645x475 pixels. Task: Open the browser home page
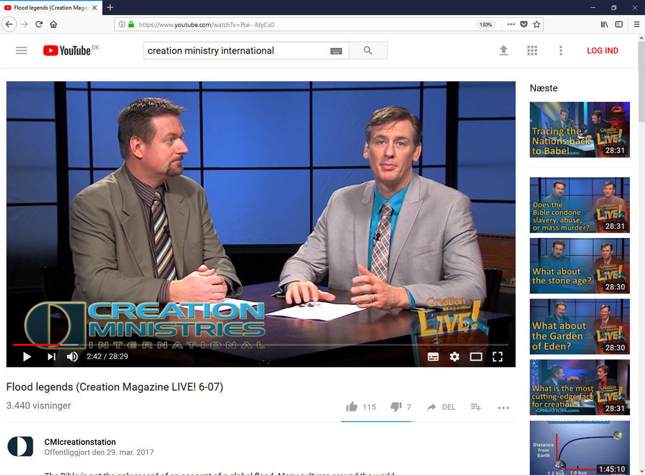coord(54,24)
